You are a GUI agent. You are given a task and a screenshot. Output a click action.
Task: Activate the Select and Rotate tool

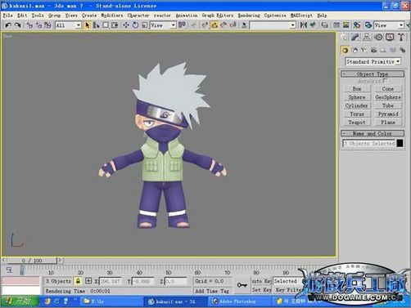pos(135,25)
